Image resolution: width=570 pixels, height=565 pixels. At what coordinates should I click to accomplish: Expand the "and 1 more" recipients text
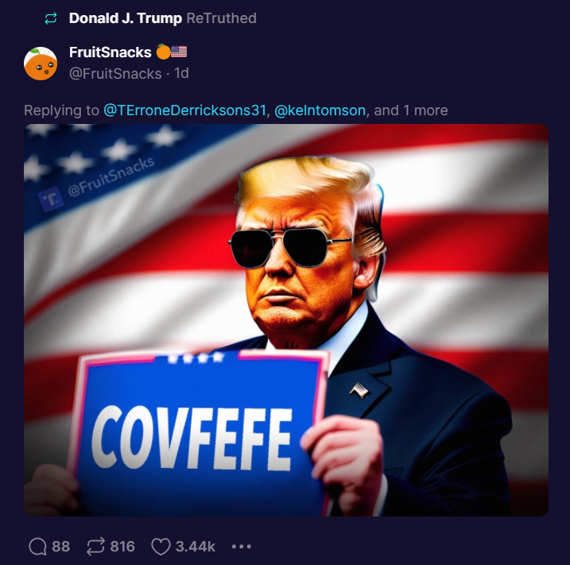pyautogui.click(x=411, y=110)
